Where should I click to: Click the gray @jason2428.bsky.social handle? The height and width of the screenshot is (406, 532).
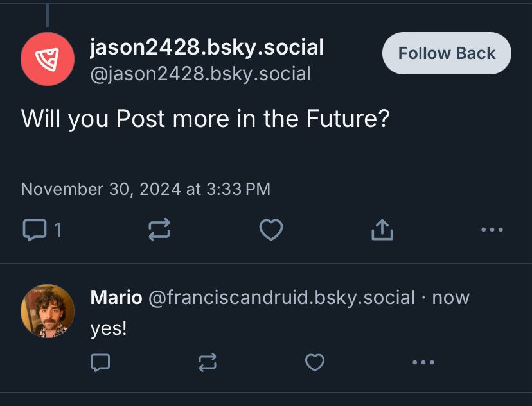click(200, 74)
